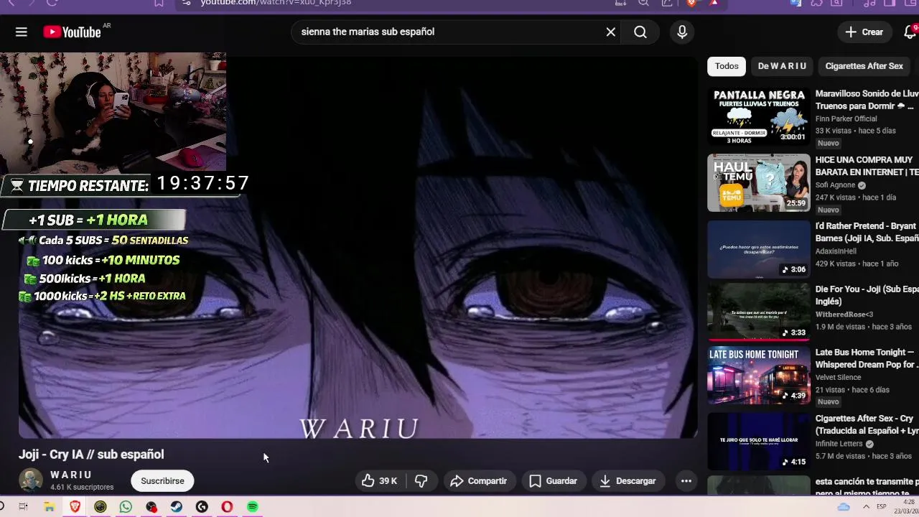Image resolution: width=919 pixels, height=517 pixels.
Task: Open 'Late Bus Home Tonight' video title
Action: tap(867, 358)
